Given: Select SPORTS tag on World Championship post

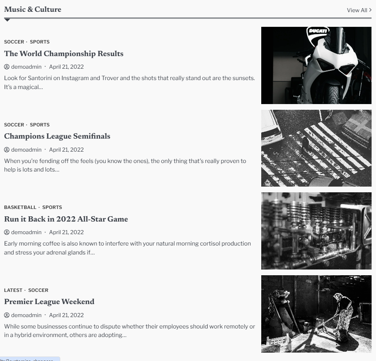Looking at the screenshot, I should tap(39, 42).
